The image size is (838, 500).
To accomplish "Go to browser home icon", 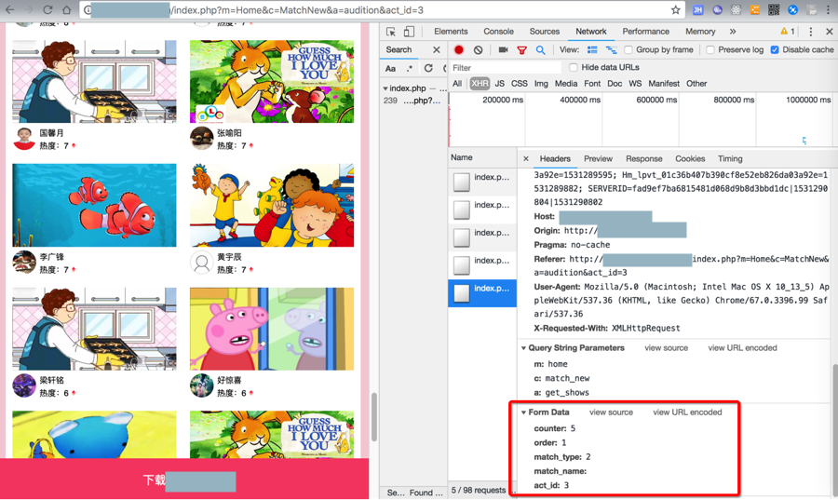I will click(x=67, y=9).
